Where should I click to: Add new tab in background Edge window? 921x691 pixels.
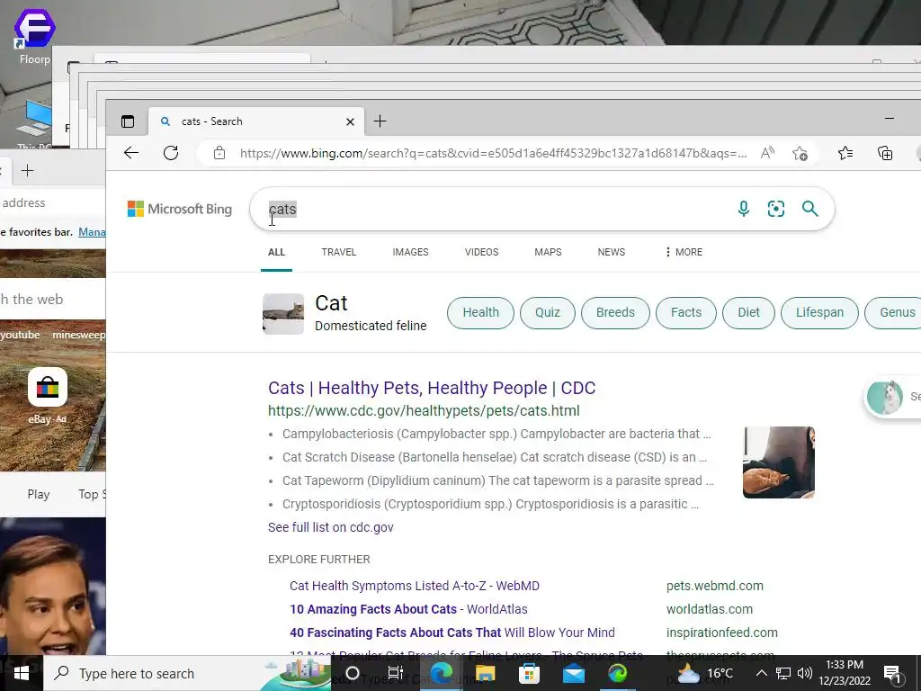pyautogui.click(x=27, y=171)
